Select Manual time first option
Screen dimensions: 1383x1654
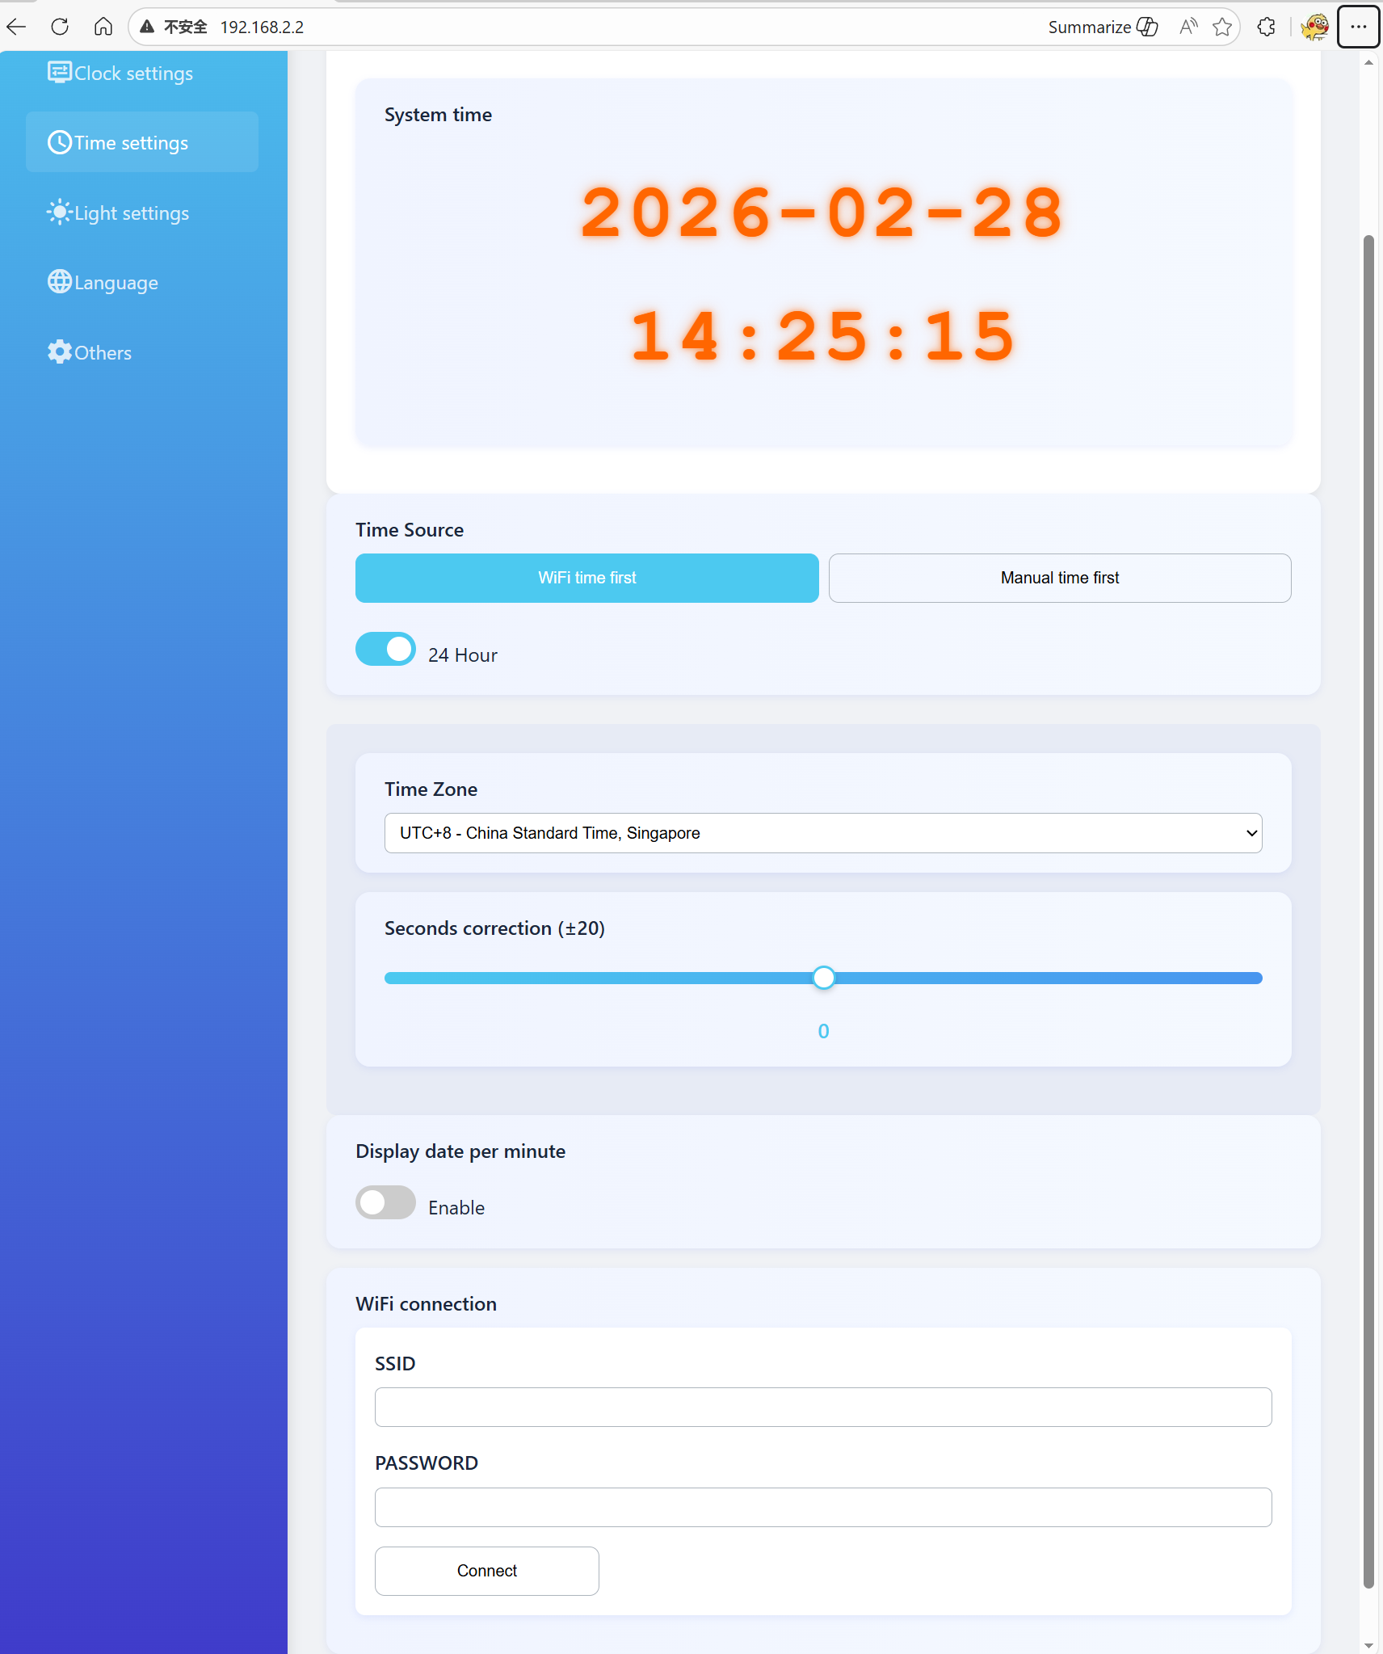click(1059, 578)
